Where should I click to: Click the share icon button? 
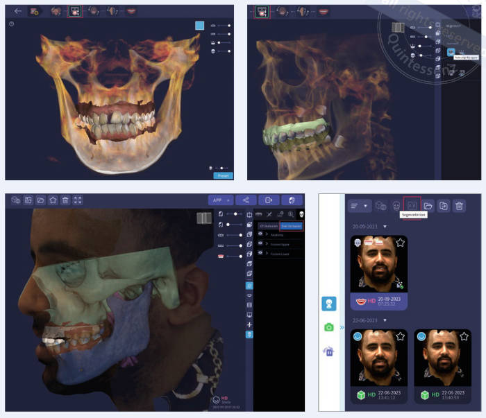point(245,200)
